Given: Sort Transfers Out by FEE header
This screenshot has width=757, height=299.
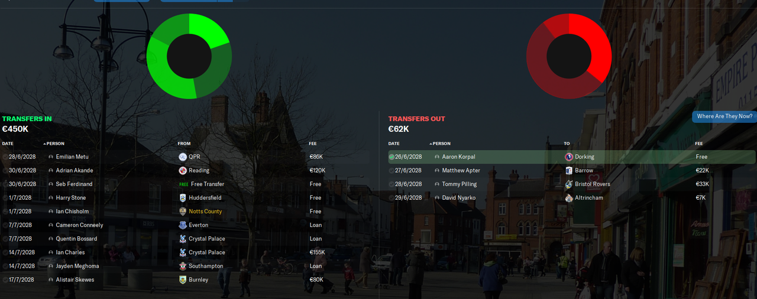Looking at the screenshot, I should coord(699,144).
